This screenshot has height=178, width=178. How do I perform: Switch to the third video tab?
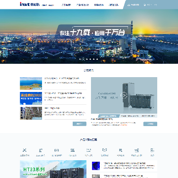tap(148, 116)
